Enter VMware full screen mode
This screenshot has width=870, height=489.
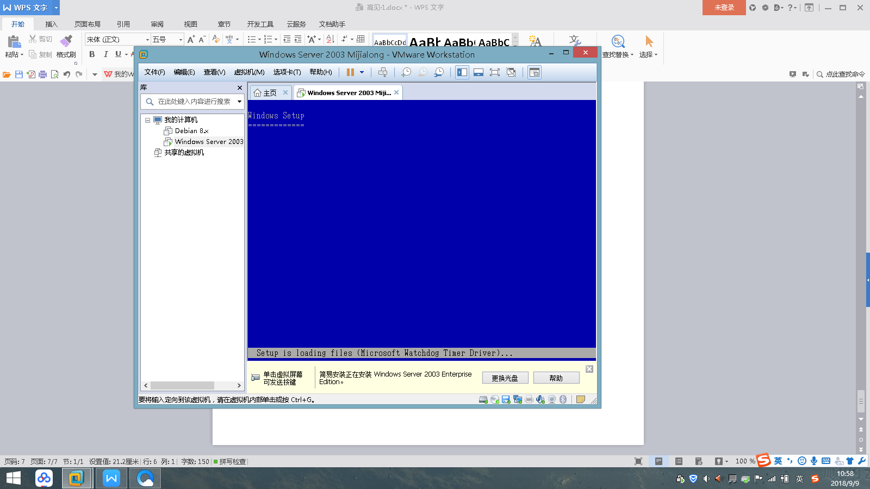coord(495,72)
